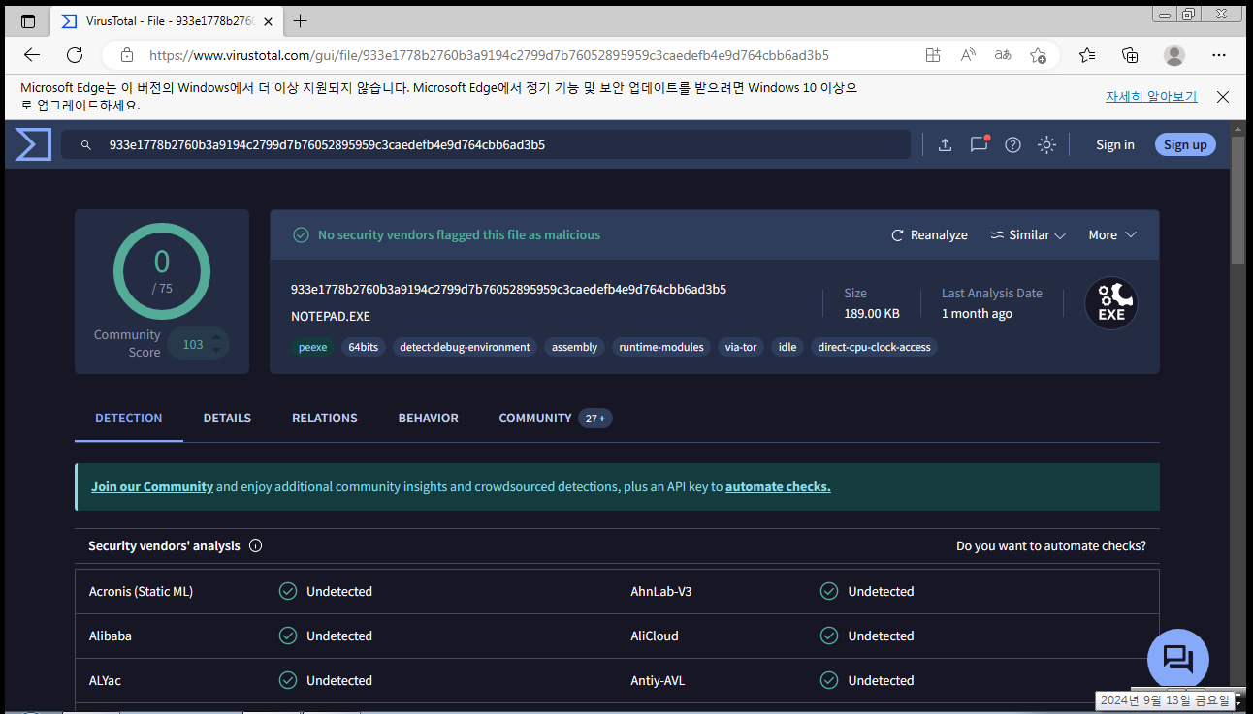Click the detect-debug-environment tag
The height and width of the screenshot is (714, 1253).
pyautogui.click(x=465, y=347)
